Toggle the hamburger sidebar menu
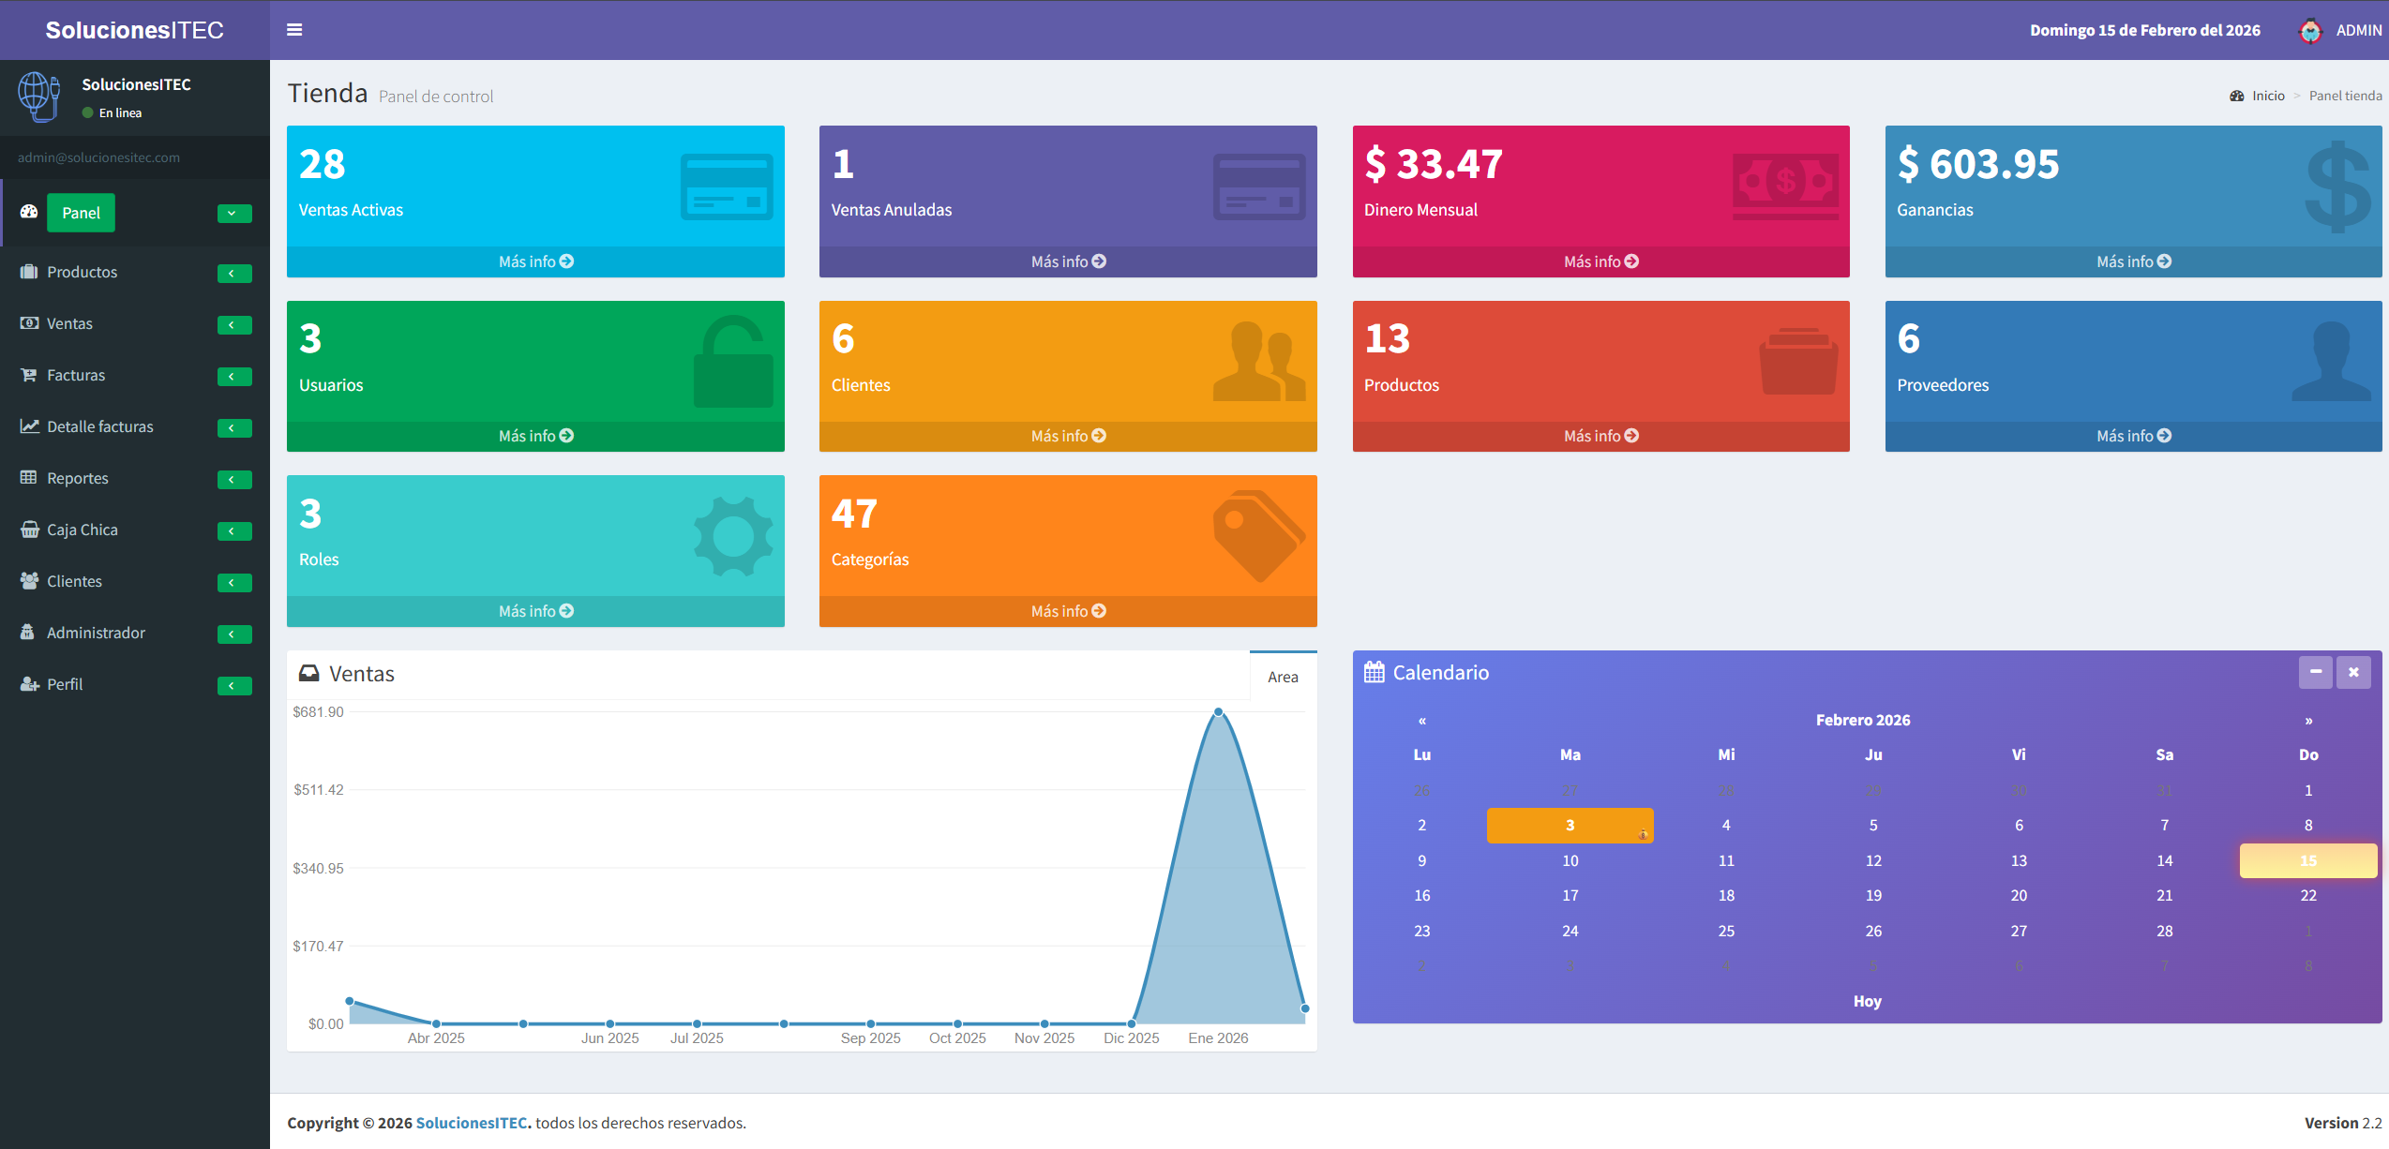Screen dimensions: 2389x1149 pos(294,30)
